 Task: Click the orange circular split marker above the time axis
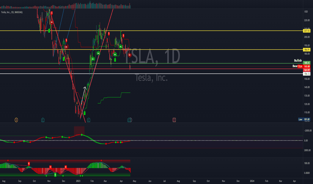click(16, 120)
